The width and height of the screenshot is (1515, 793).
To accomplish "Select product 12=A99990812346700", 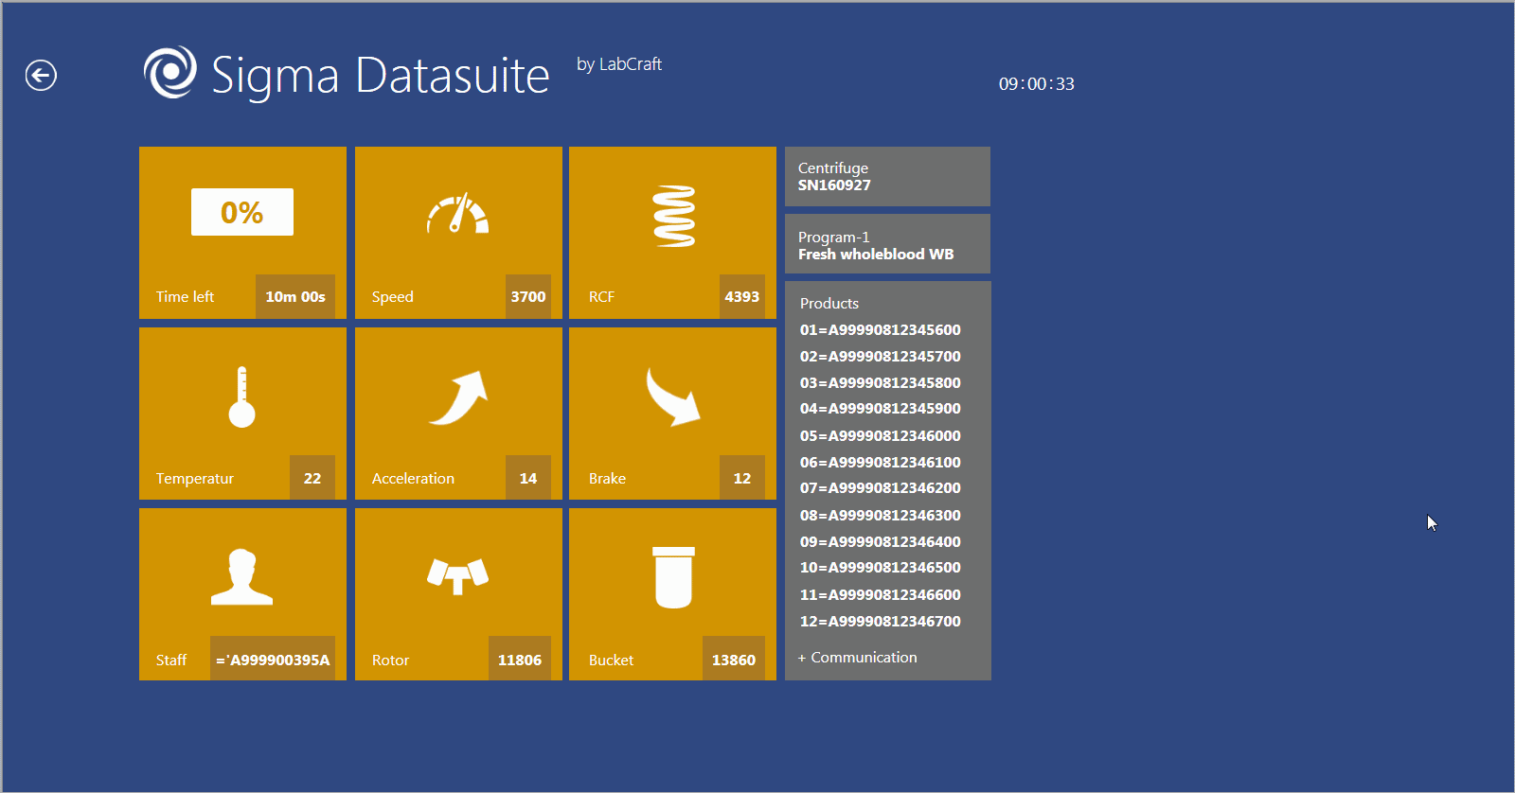I will pyautogui.click(x=880, y=621).
